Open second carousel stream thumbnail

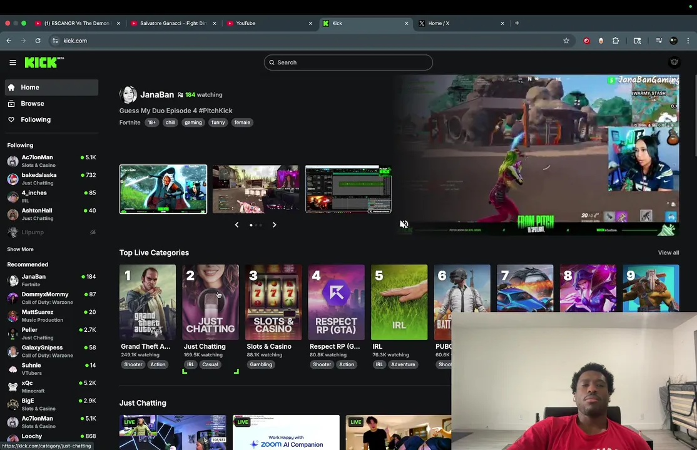tap(256, 189)
